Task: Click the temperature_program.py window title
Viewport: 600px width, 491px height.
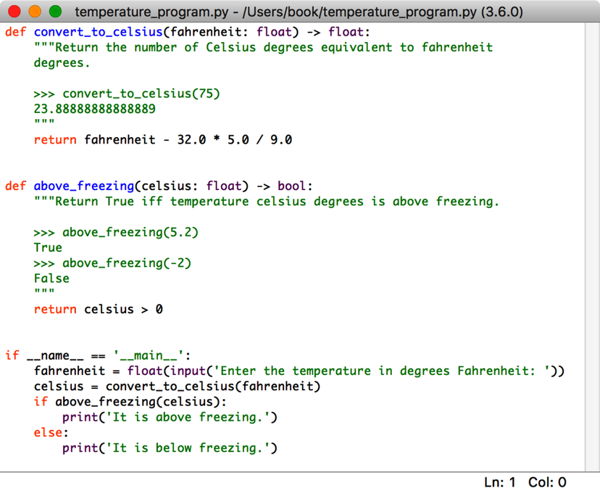Action: tap(298, 12)
